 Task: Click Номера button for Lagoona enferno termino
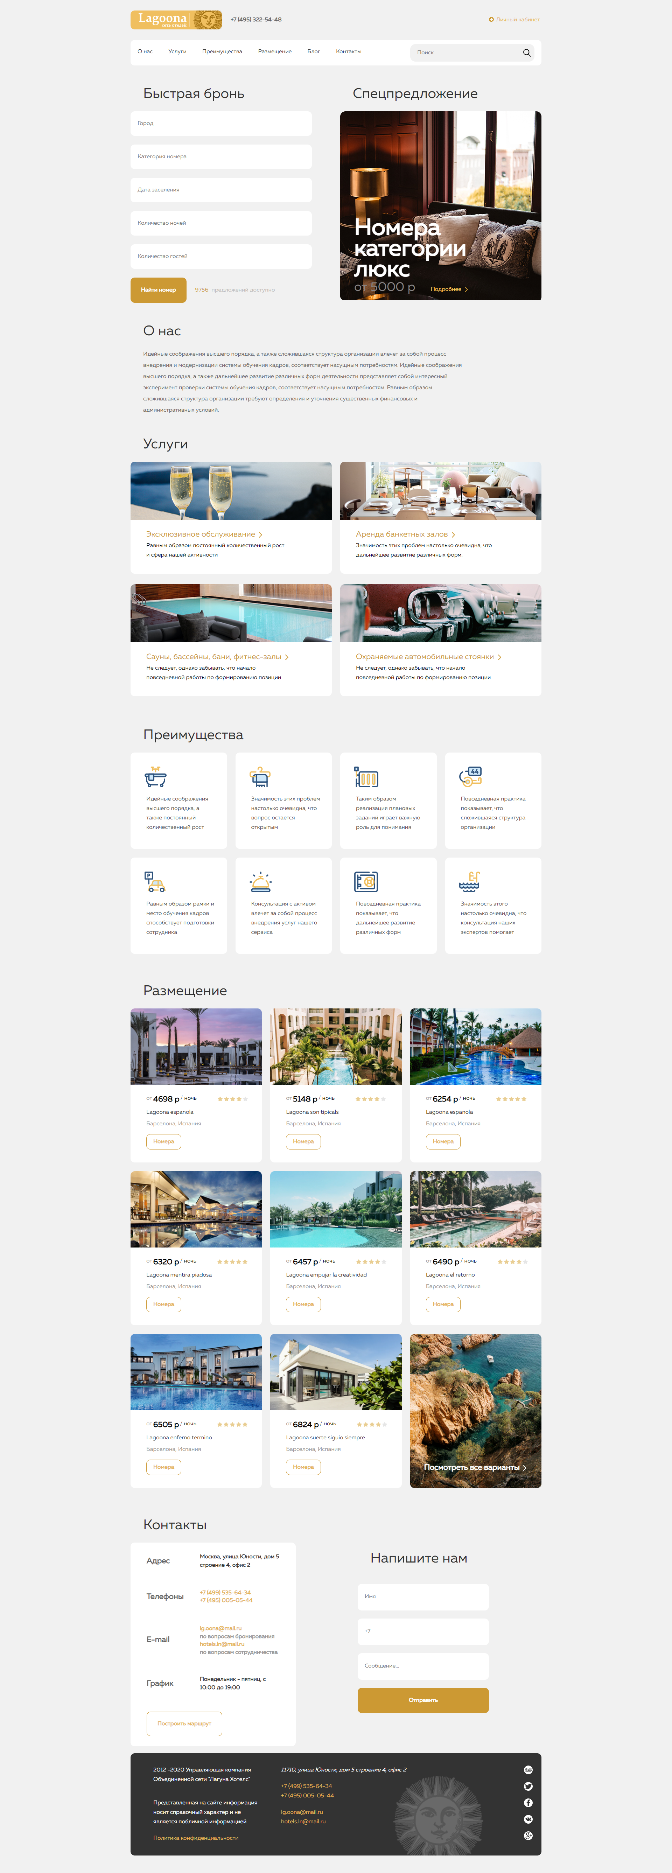164,1467
